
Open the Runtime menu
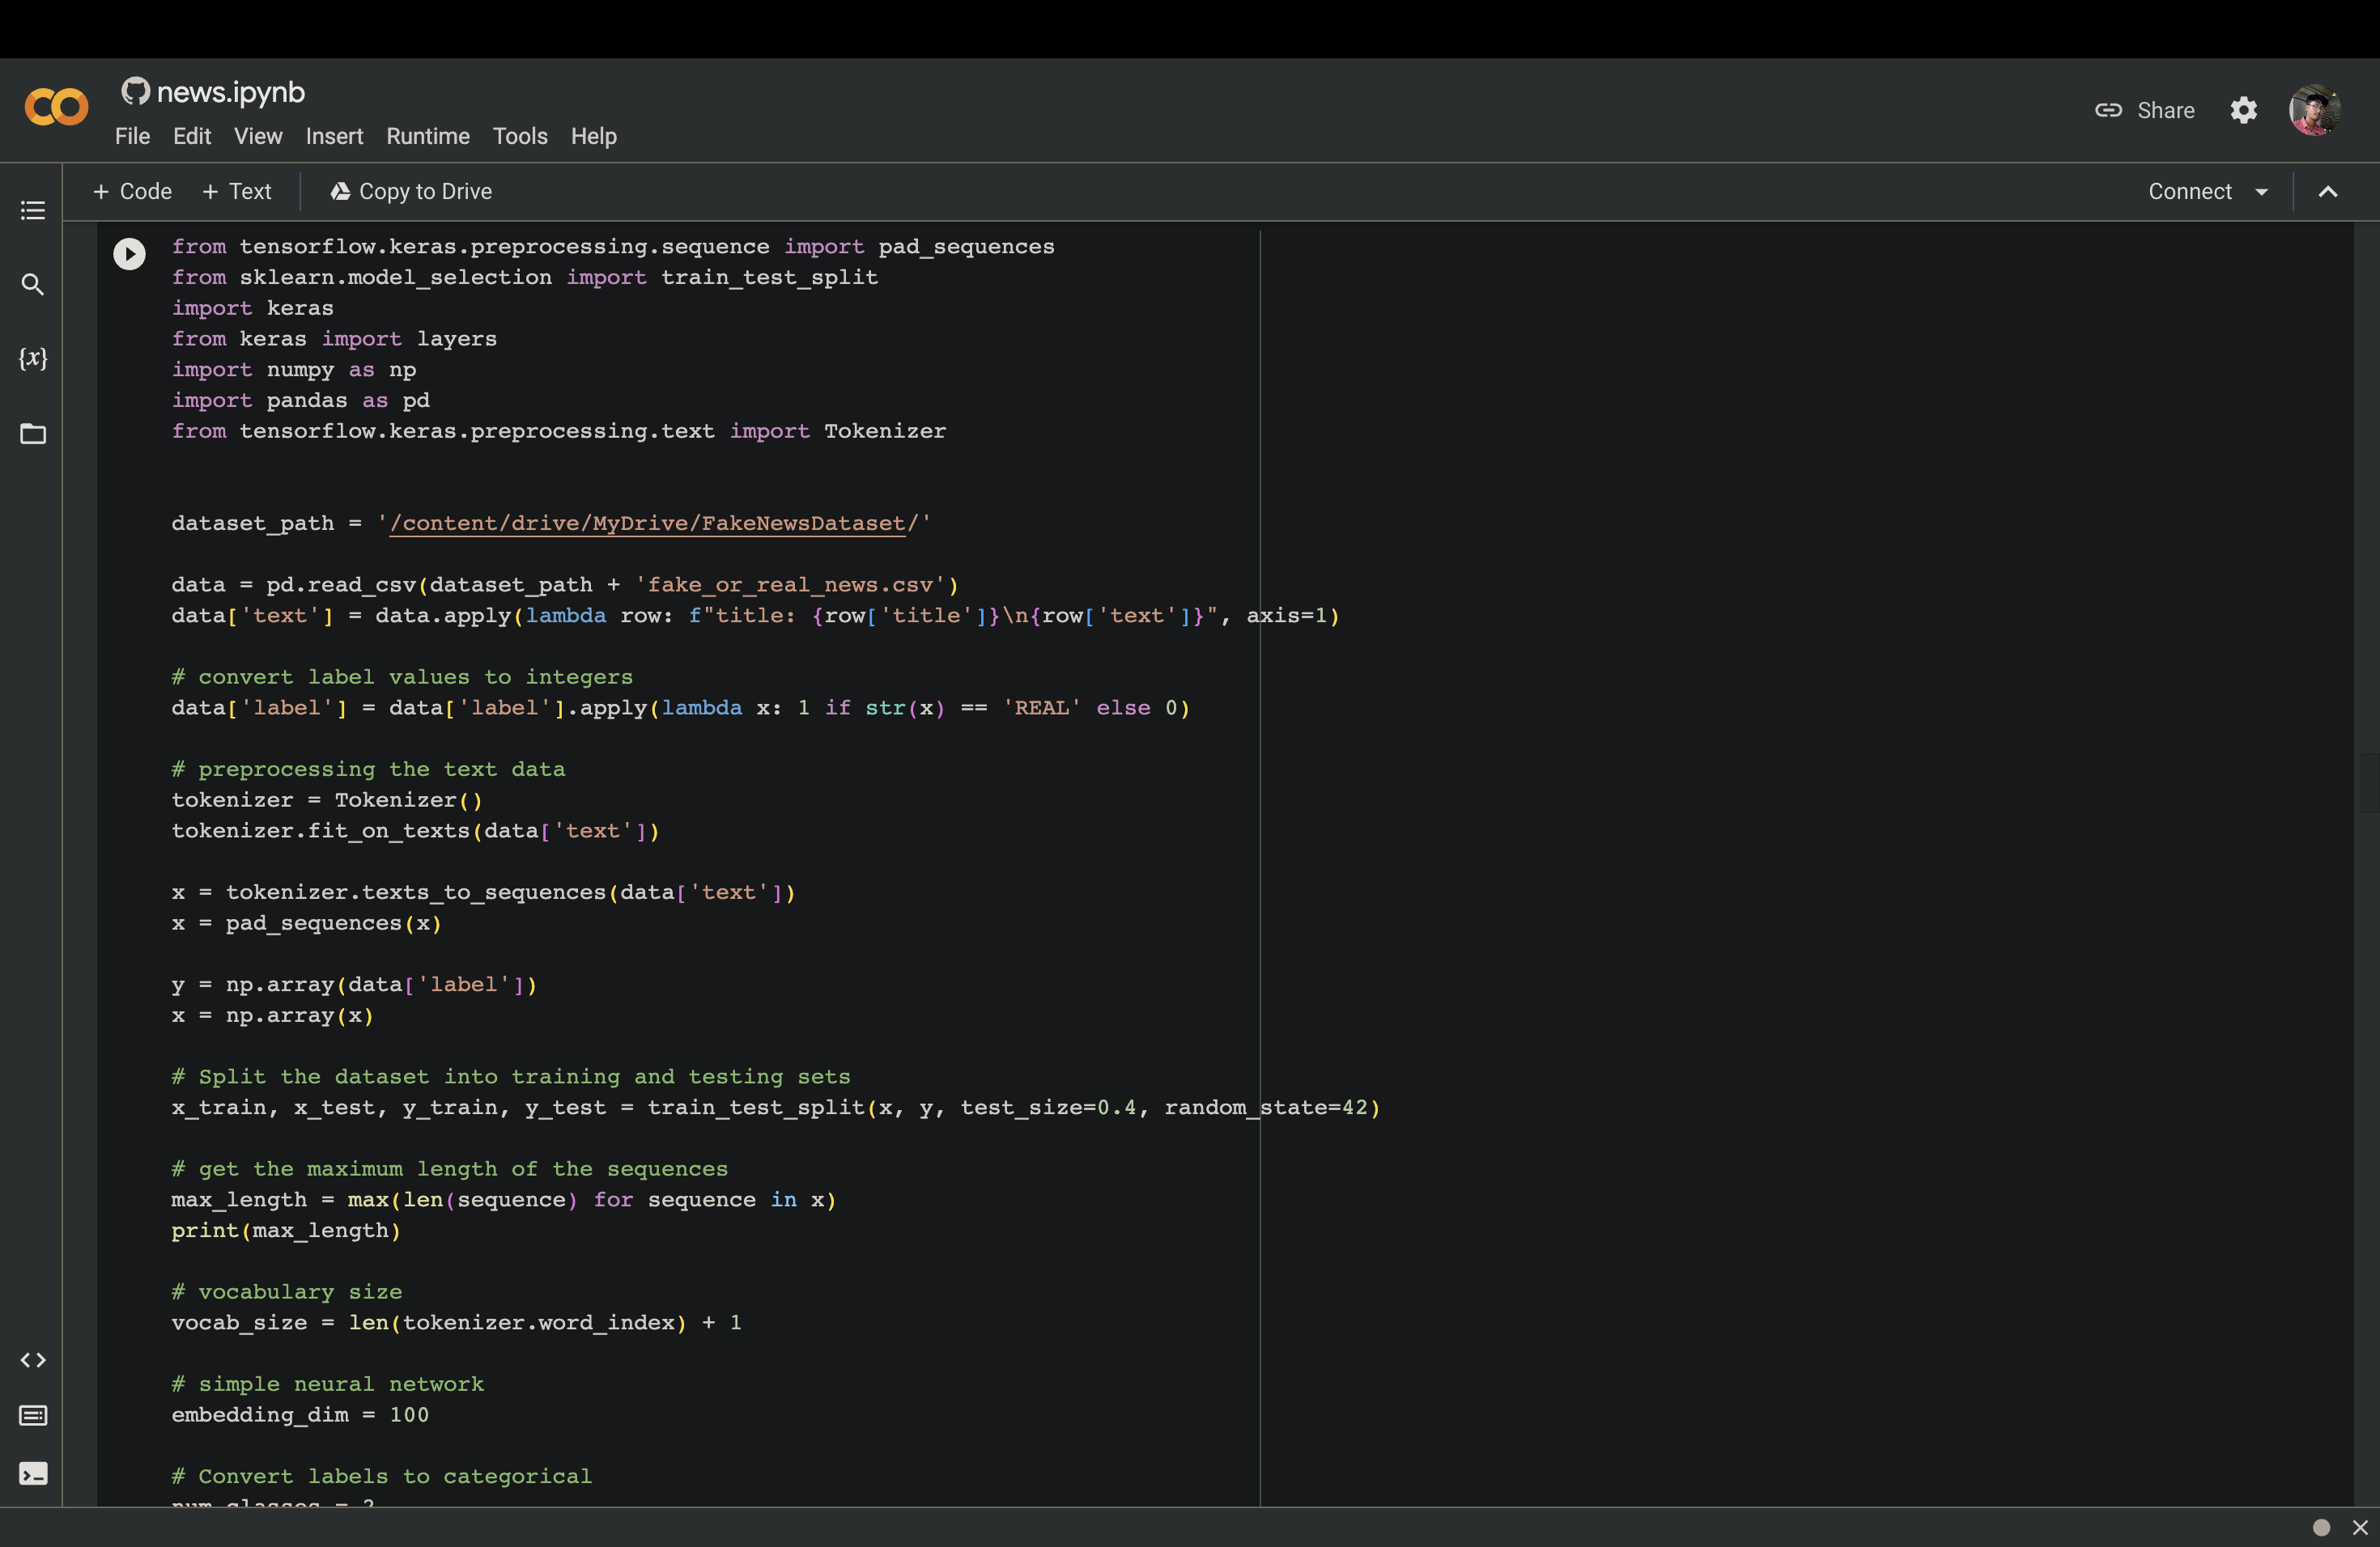pyautogui.click(x=428, y=136)
